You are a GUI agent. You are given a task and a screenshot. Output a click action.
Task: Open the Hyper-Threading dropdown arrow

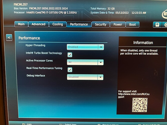[x=101, y=47]
